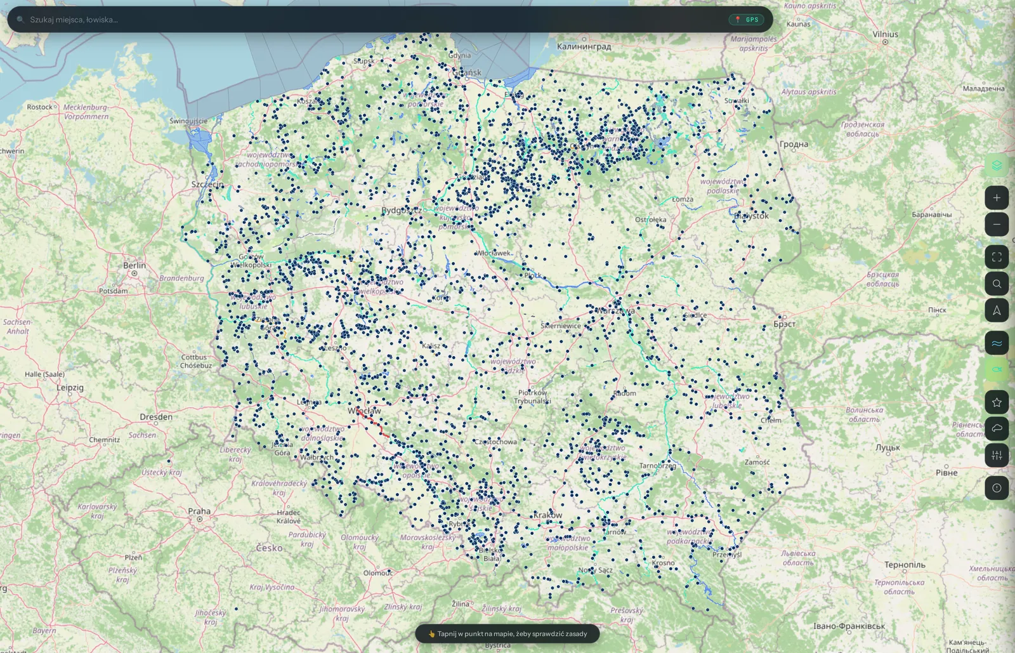Enter fullscreen map view

pos(997,257)
